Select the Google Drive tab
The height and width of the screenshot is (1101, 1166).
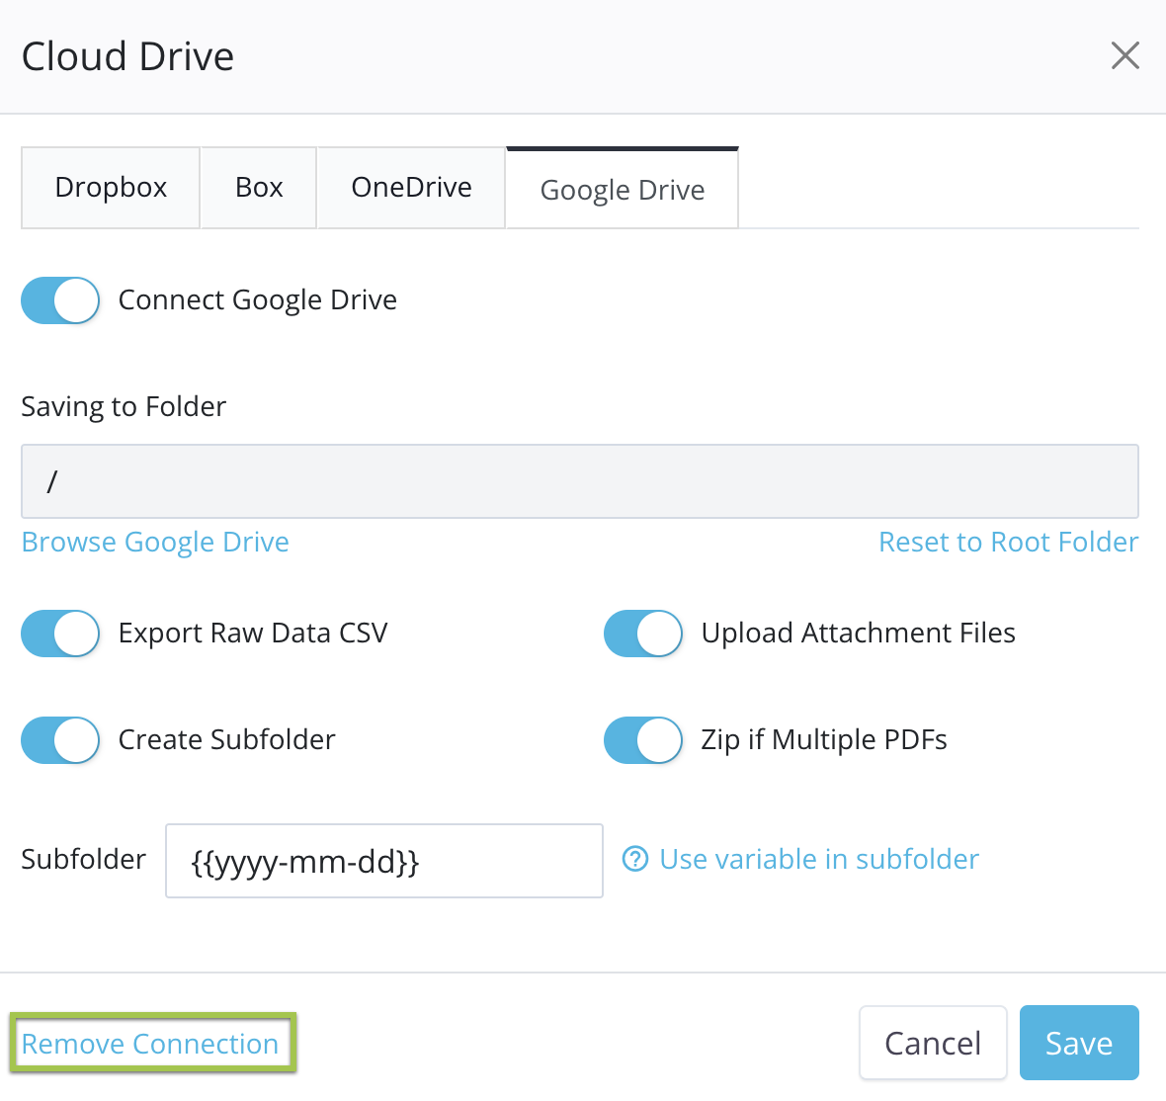click(623, 190)
